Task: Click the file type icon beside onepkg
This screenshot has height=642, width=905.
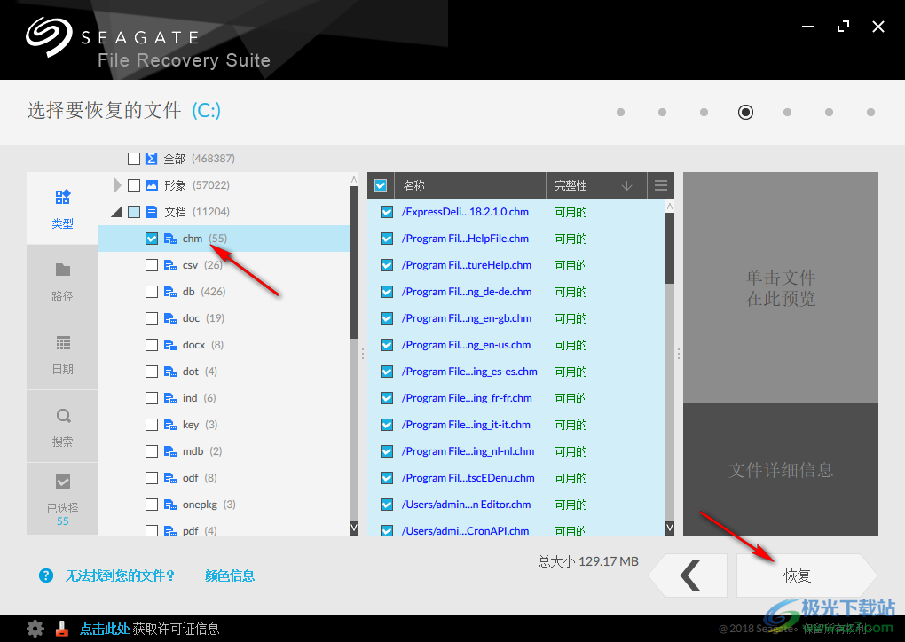Action: click(169, 505)
